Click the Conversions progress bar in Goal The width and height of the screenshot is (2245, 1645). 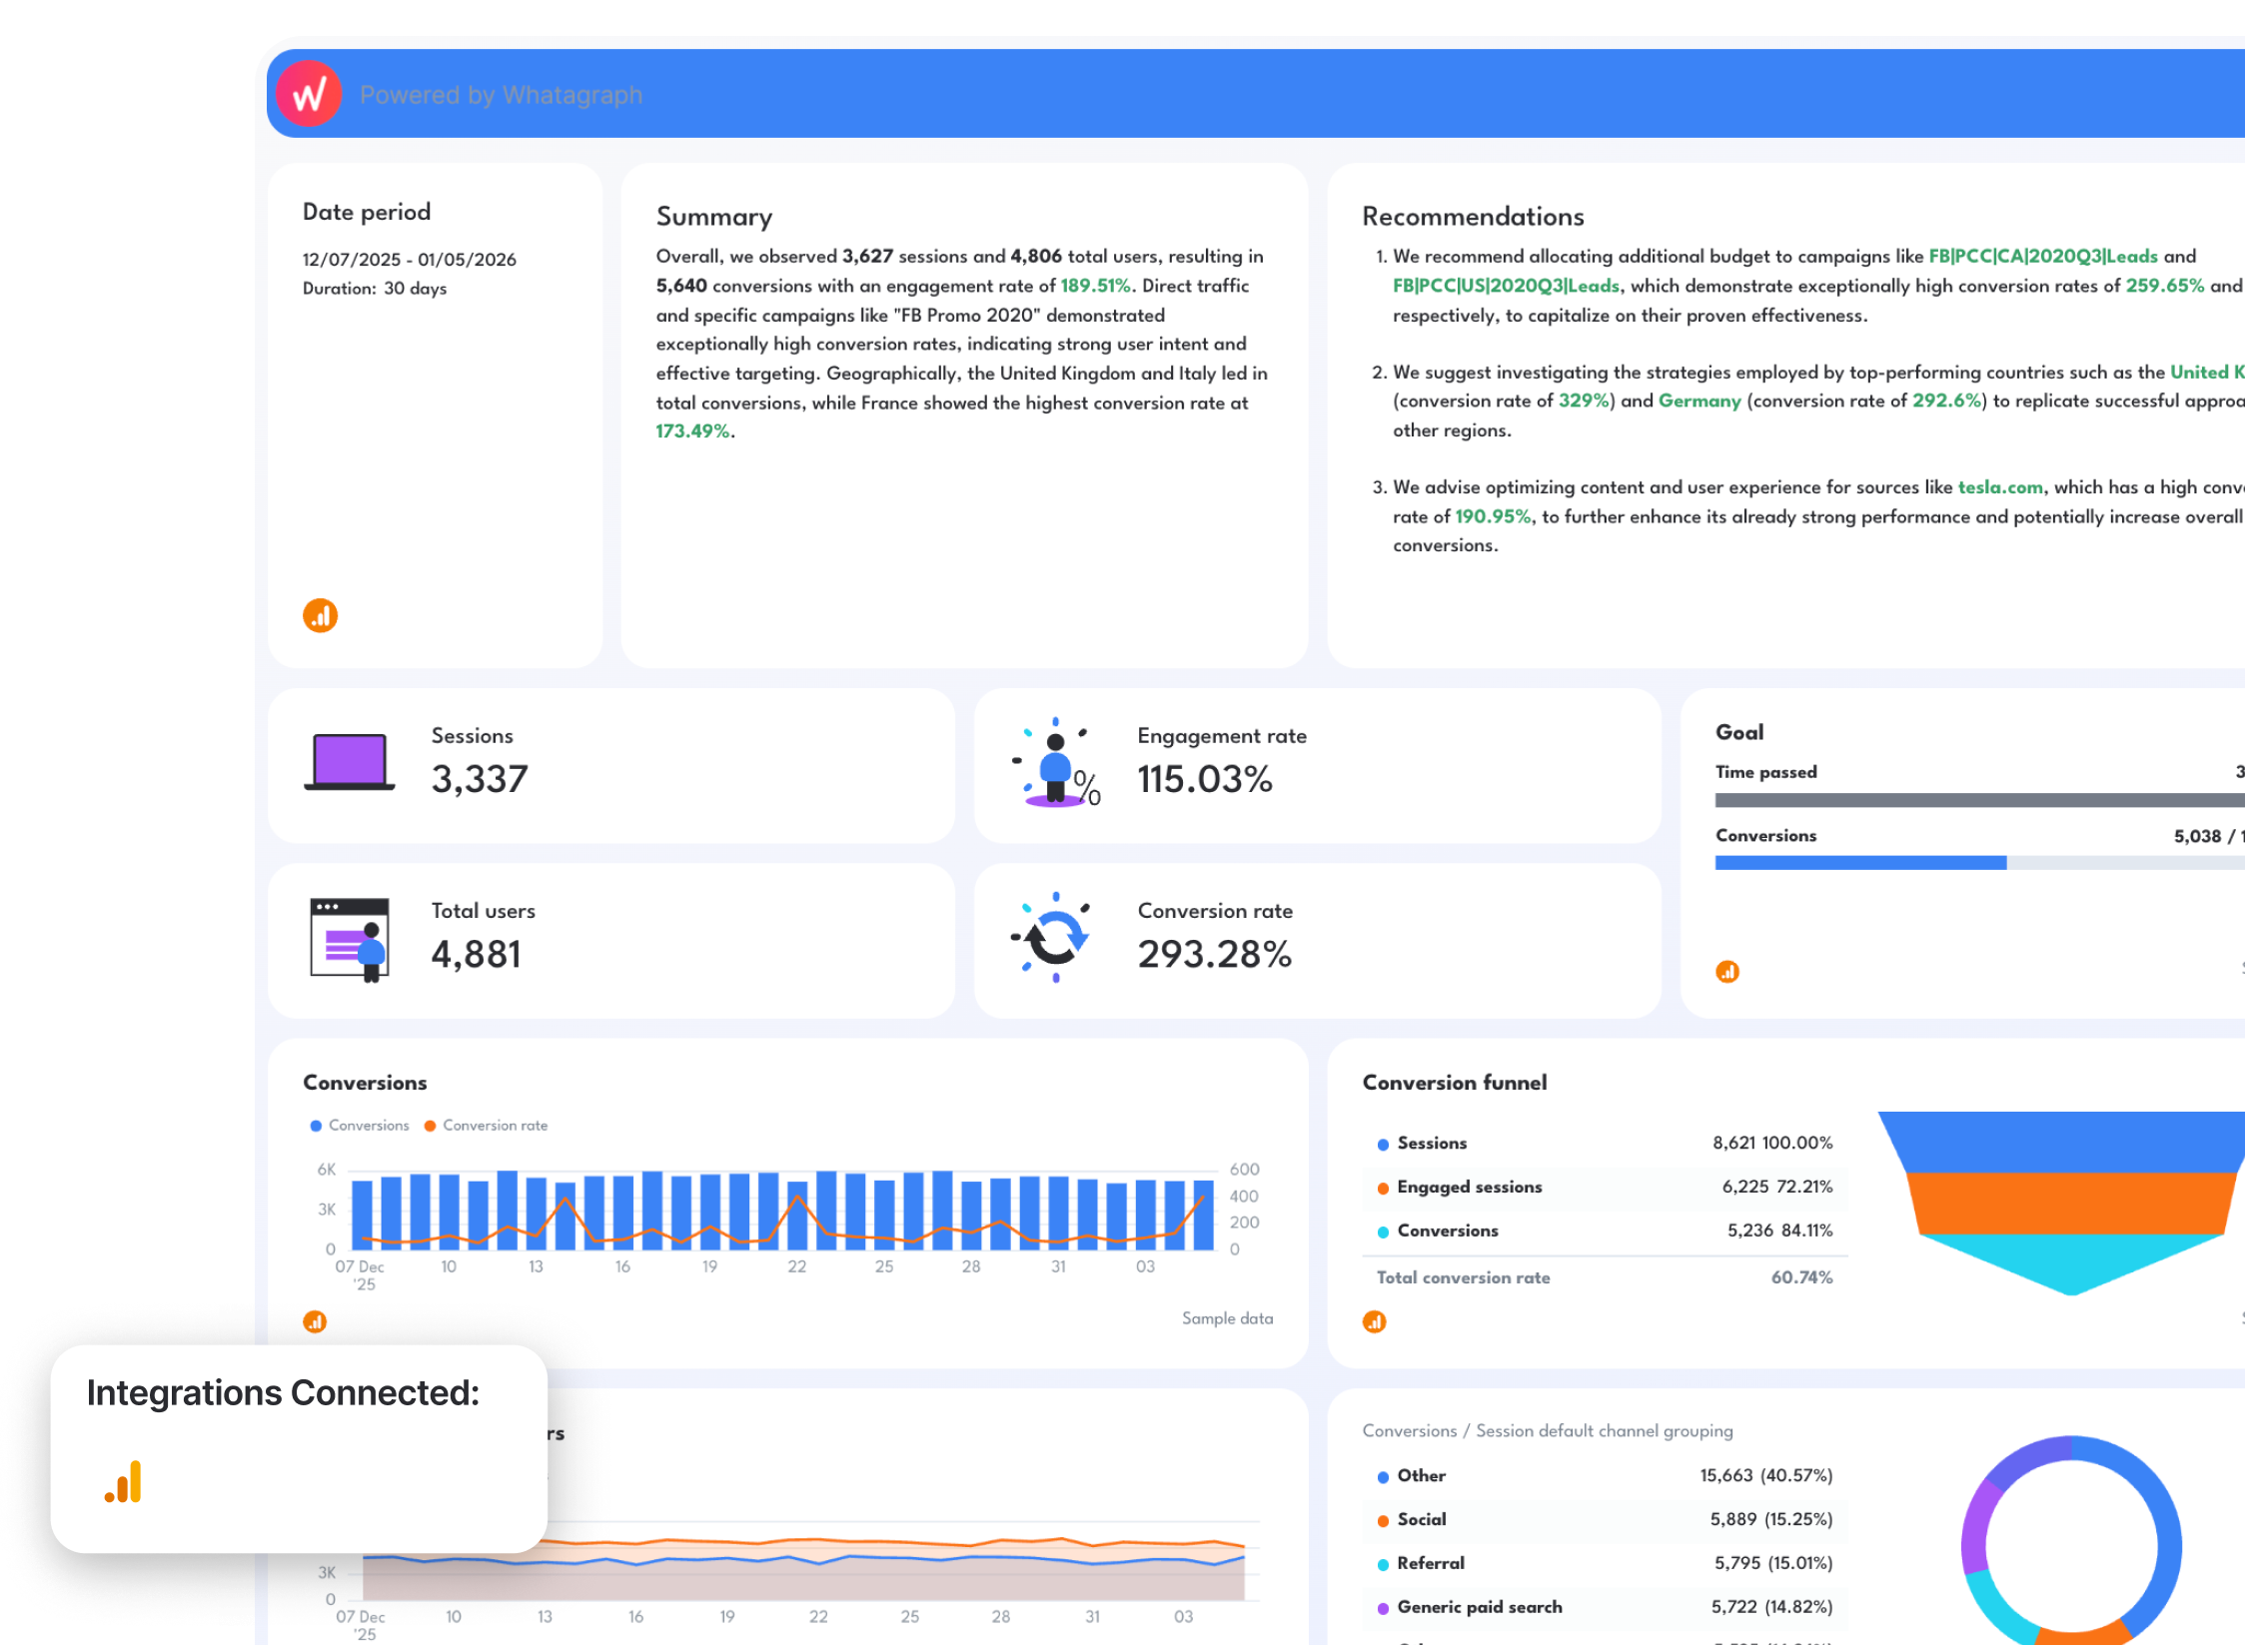pos(1861,861)
